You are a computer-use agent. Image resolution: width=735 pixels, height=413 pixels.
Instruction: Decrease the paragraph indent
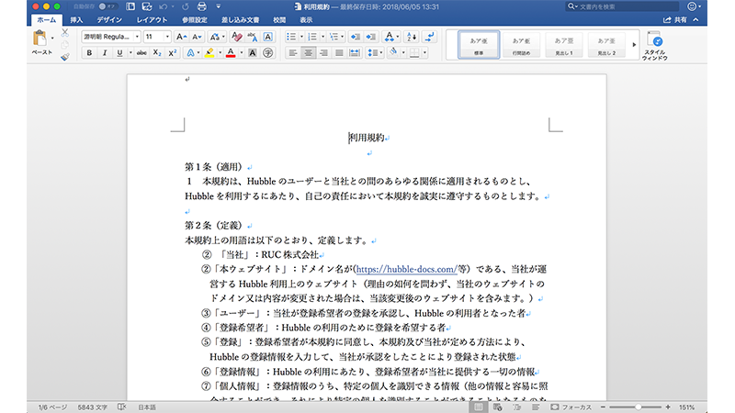pos(356,37)
